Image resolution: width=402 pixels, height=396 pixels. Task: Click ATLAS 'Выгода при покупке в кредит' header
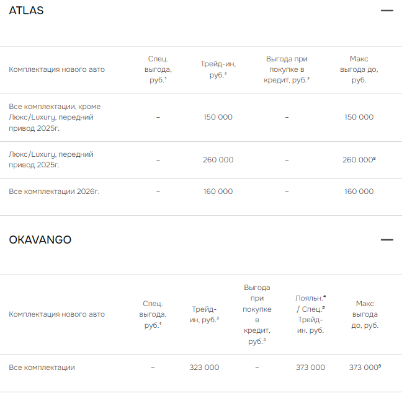click(287, 69)
